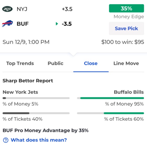Open the Line Move tab
The width and height of the screenshot is (147, 145).
126,63
